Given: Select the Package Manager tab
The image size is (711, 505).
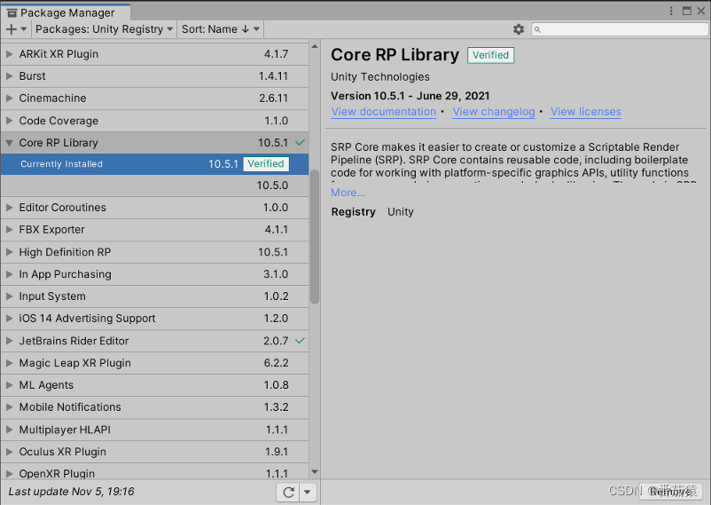Looking at the screenshot, I should click(66, 12).
